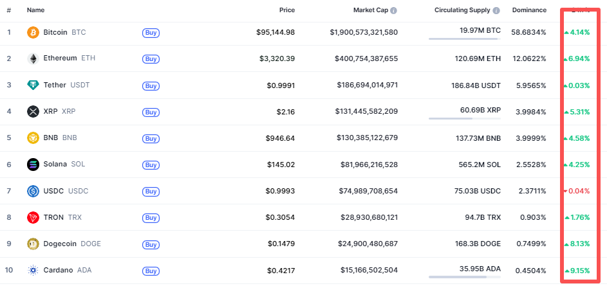Click the Cardano logo icon
Viewport: 607px width, 286px height.
[33, 271]
